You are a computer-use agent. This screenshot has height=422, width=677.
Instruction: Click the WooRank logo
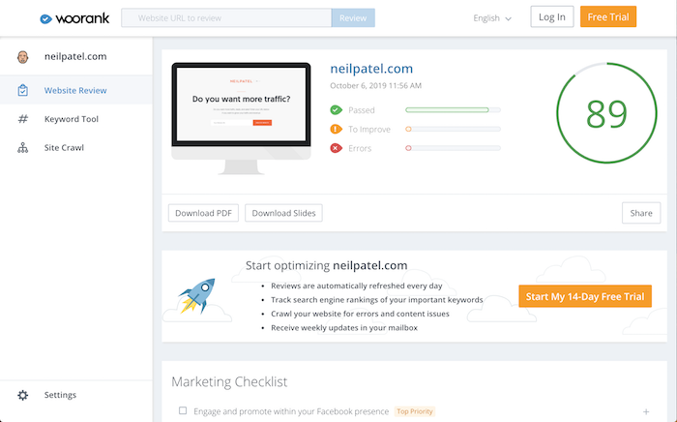click(74, 18)
